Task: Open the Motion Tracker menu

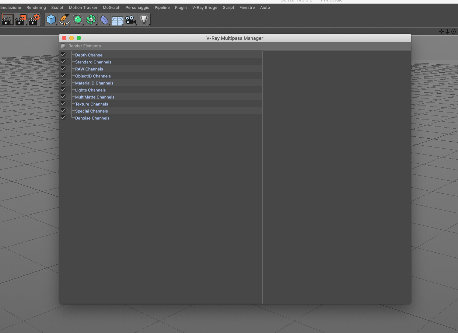Action: point(83,7)
